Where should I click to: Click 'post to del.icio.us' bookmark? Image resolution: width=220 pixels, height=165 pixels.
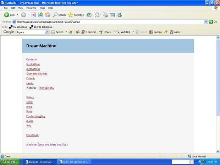(x=41, y=27)
